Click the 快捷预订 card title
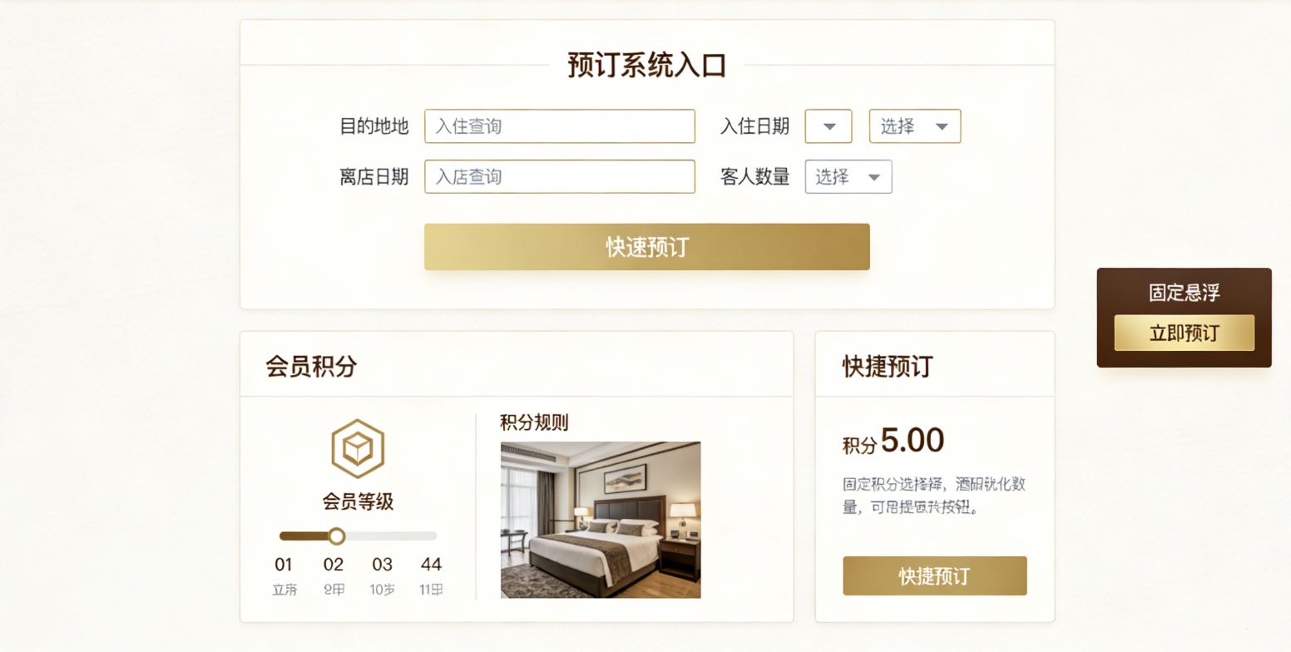This screenshot has width=1291, height=652. pyautogui.click(x=888, y=366)
